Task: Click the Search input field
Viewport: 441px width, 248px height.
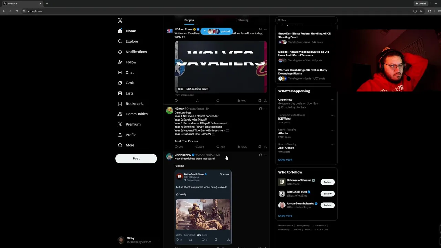Action: pos(306,20)
